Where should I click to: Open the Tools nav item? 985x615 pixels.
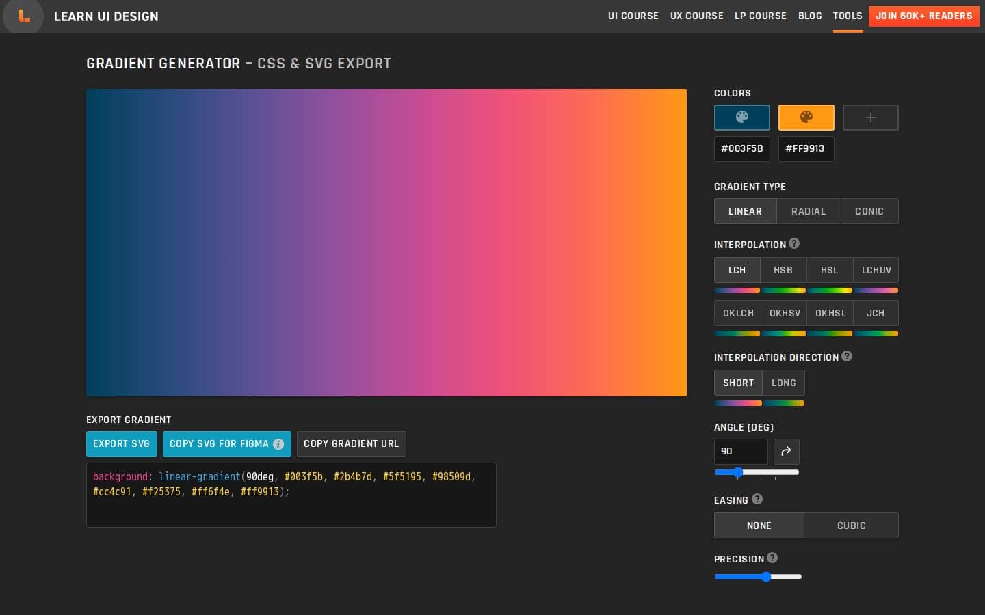(848, 16)
